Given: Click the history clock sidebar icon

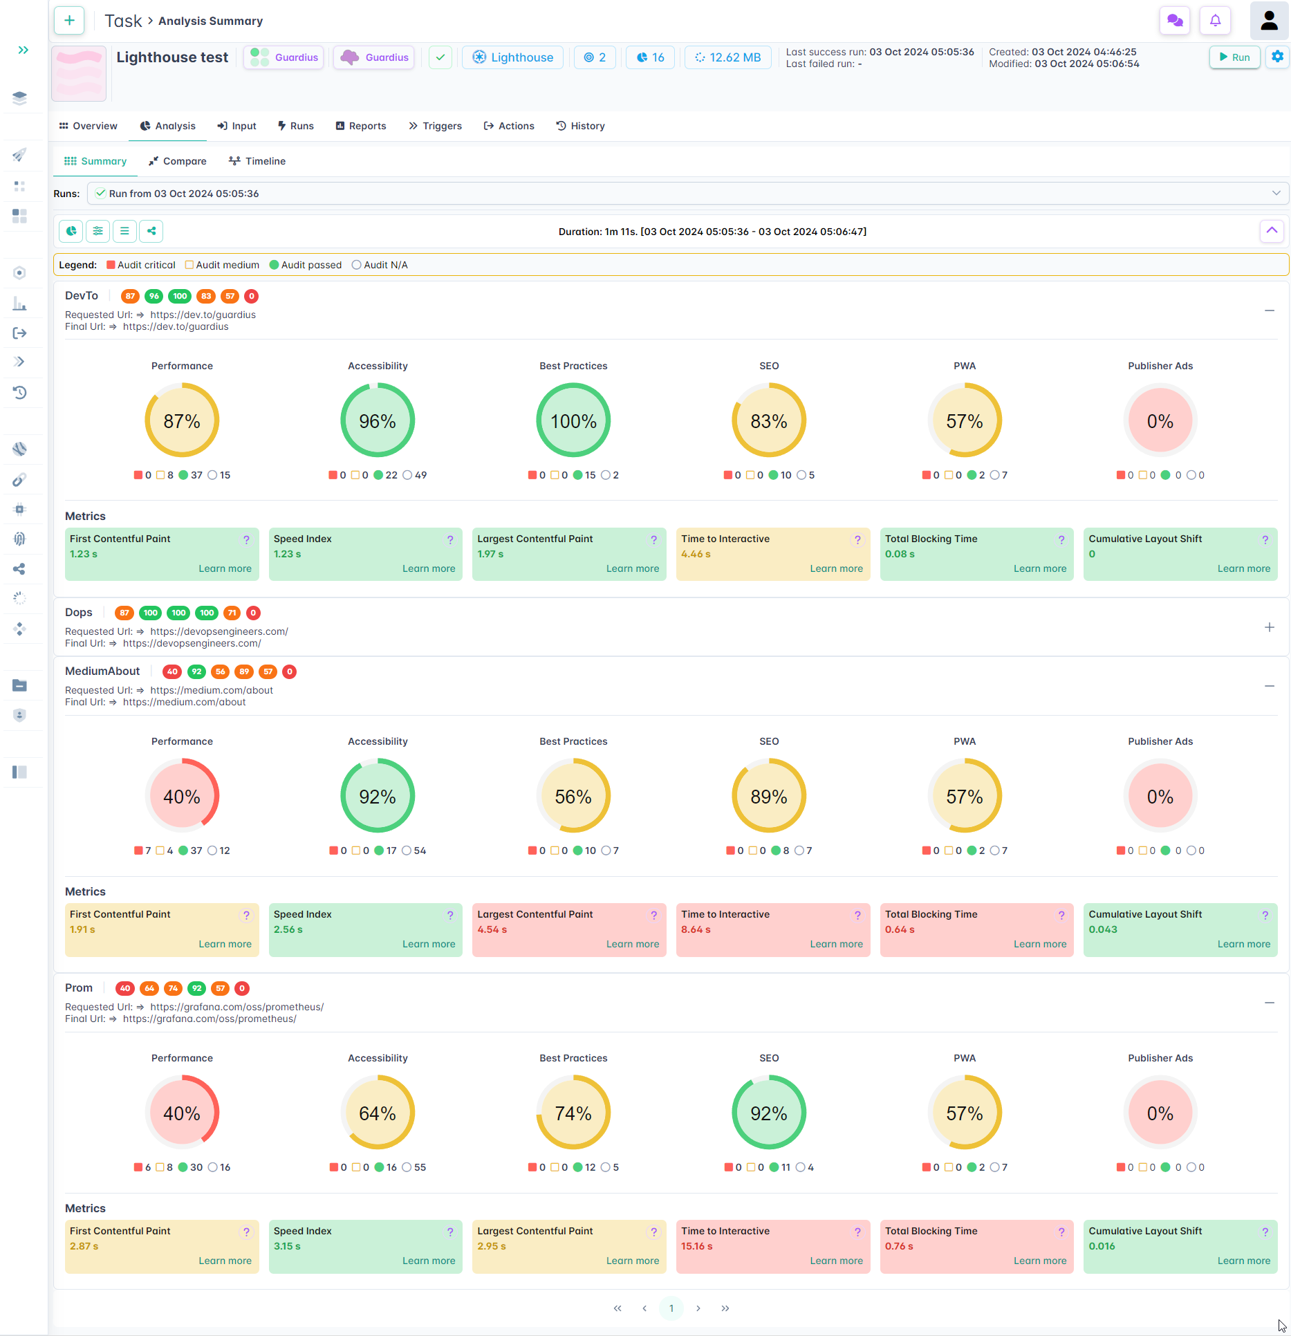Looking at the screenshot, I should (19, 393).
